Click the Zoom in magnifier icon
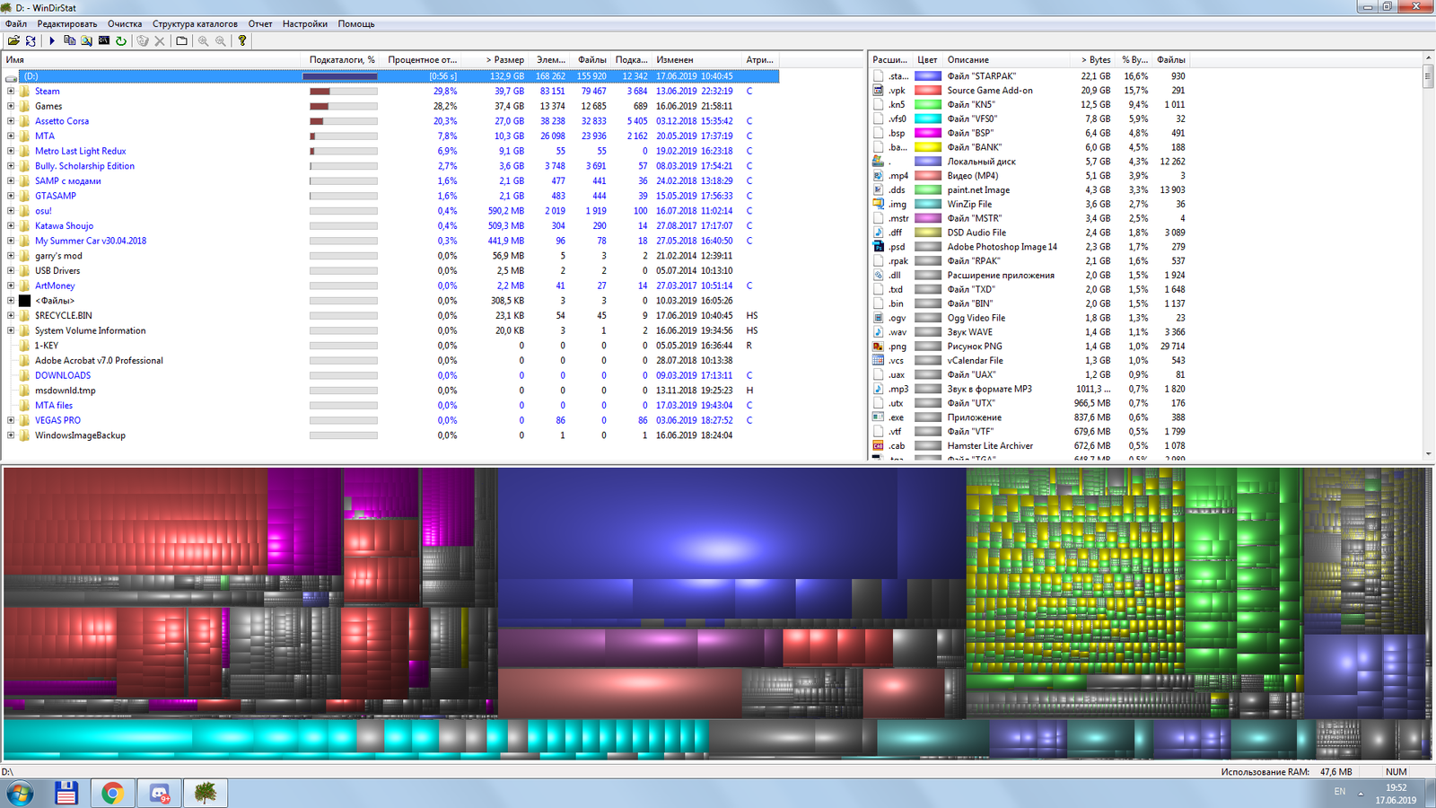This screenshot has height=808, width=1436. click(203, 40)
